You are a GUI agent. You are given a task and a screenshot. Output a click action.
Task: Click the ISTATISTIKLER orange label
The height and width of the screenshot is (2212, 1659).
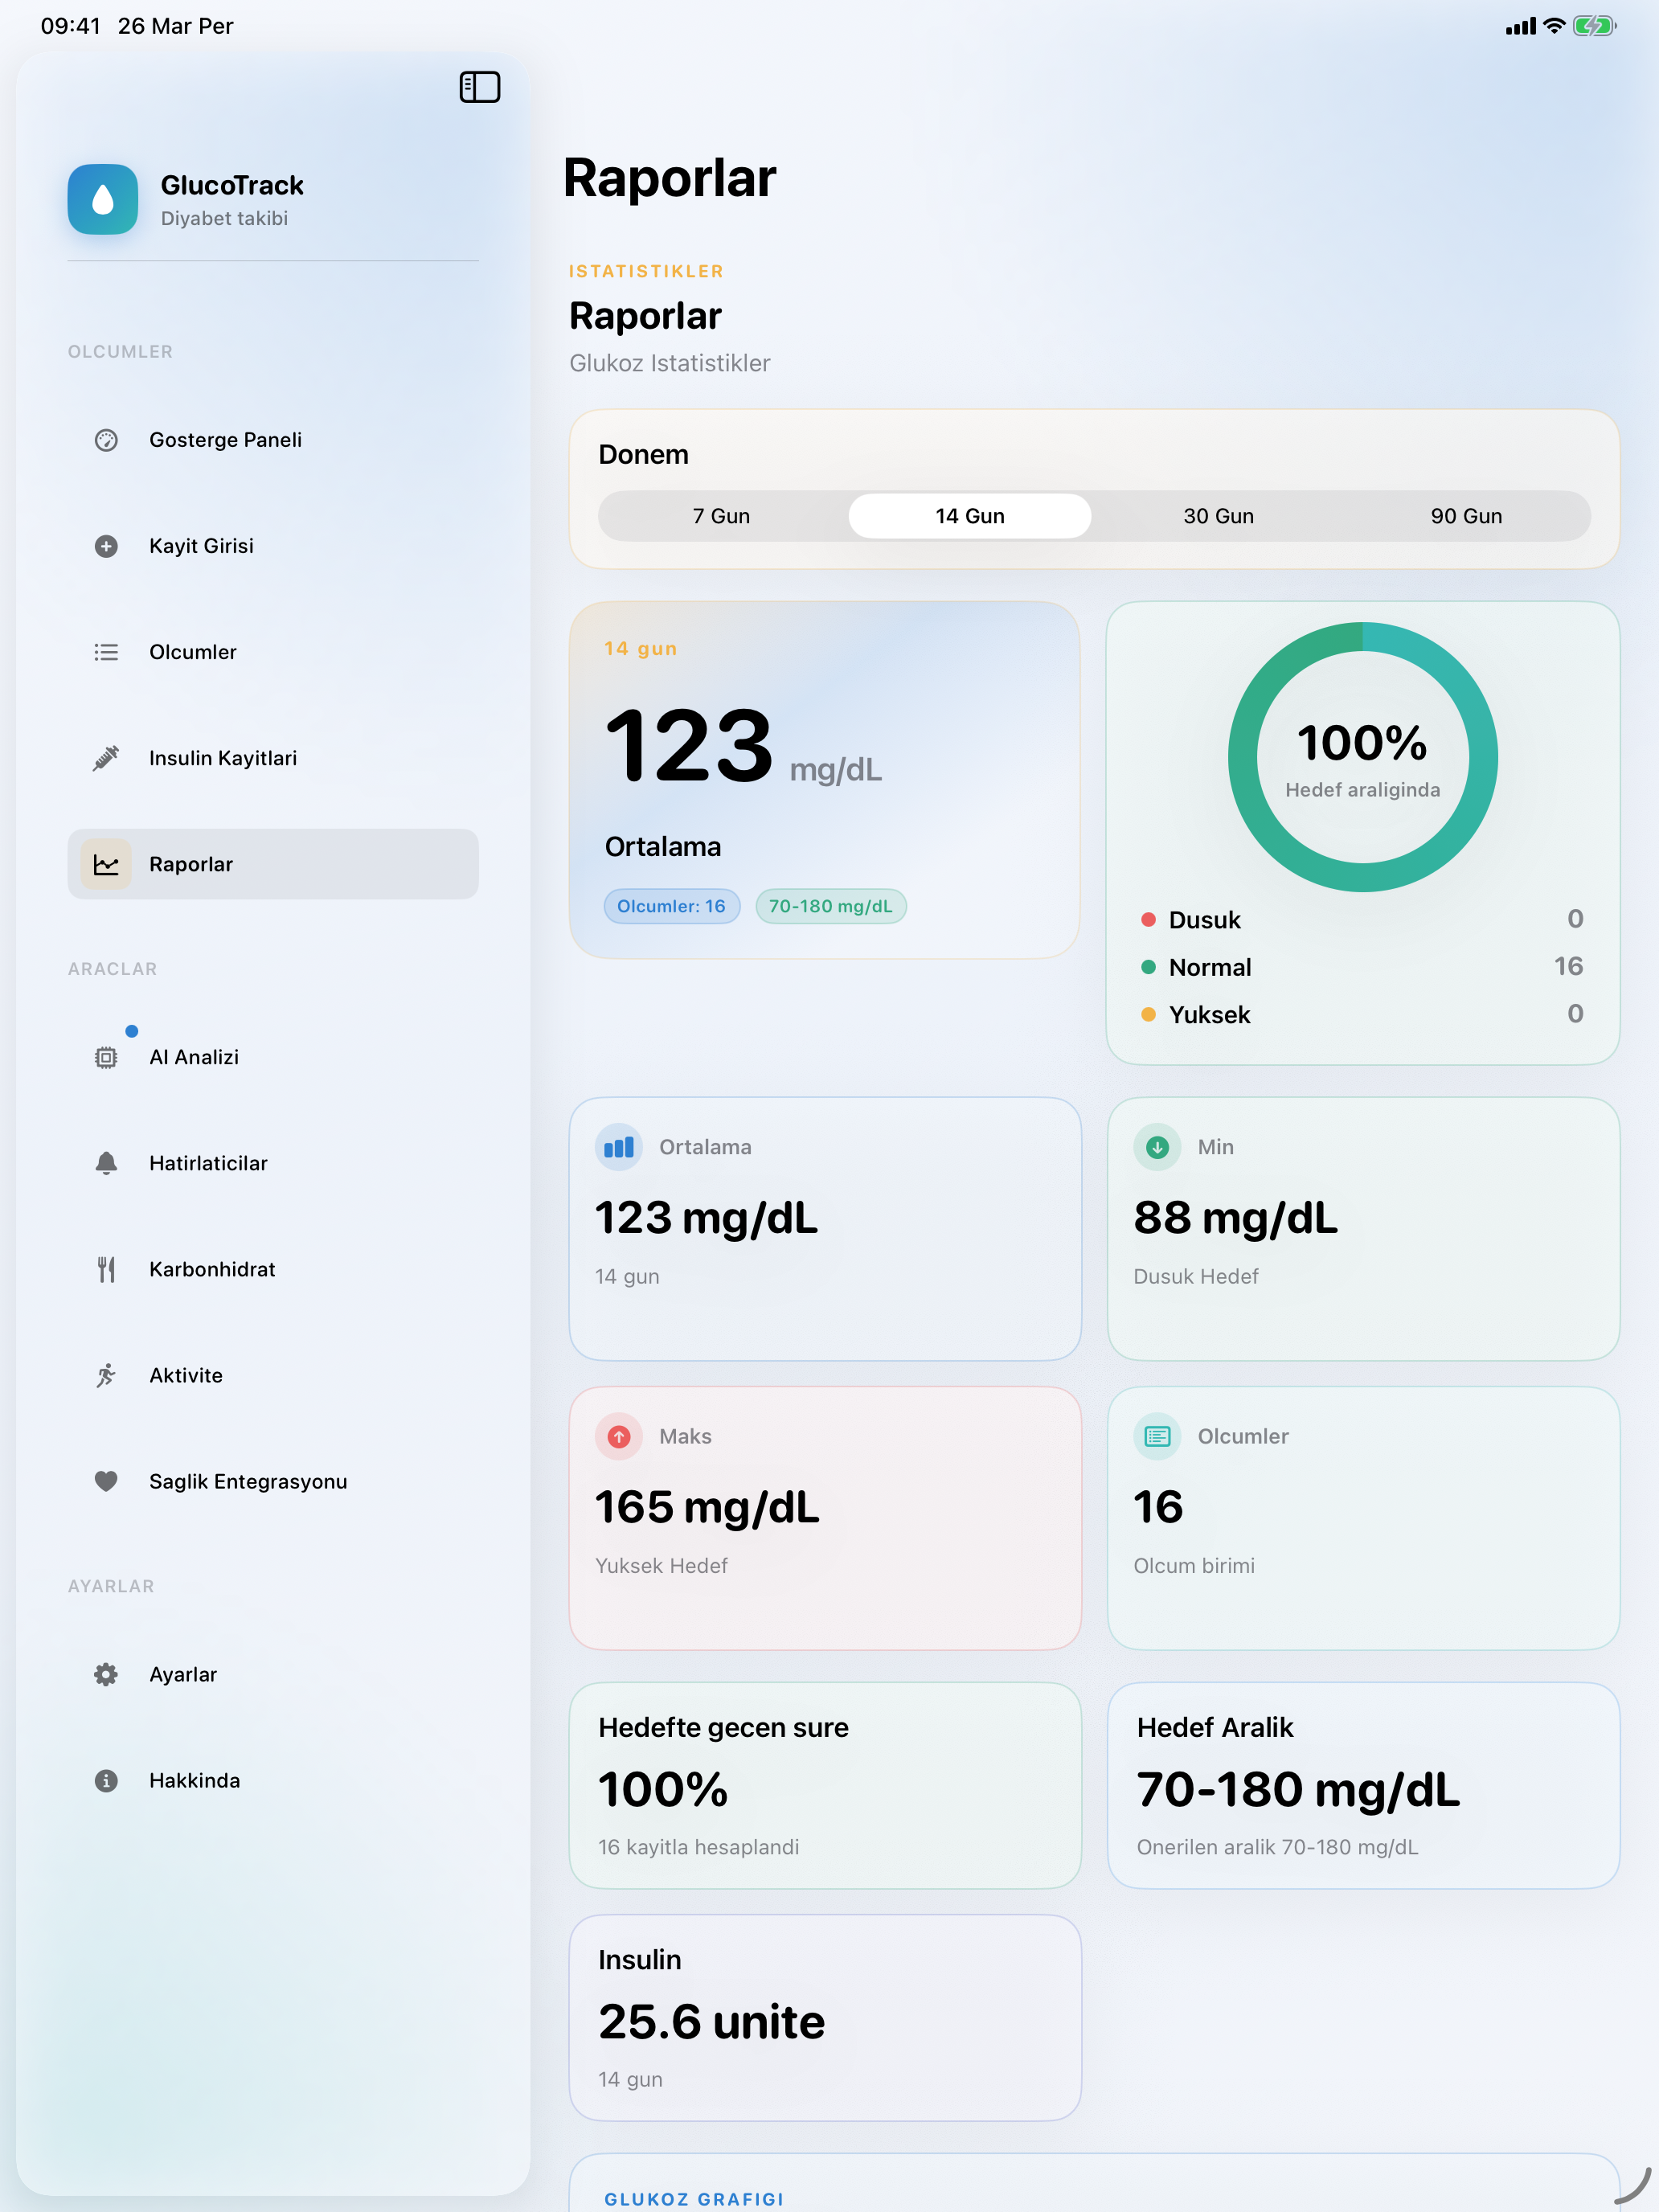(x=646, y=271)
